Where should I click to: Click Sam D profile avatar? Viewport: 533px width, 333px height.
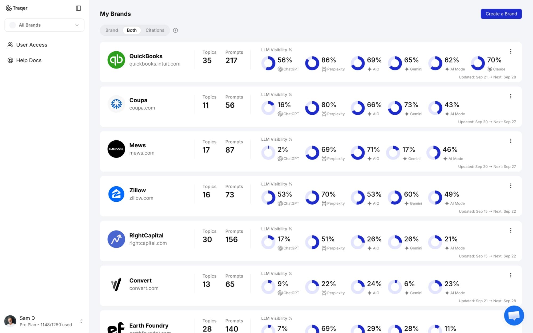(x=10, y=321)
